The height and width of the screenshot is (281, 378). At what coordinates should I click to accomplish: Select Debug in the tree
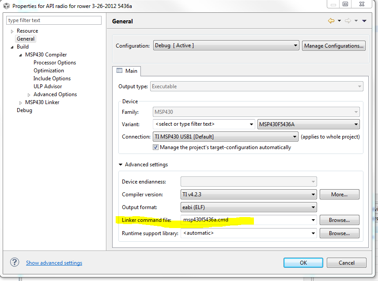tap(24, 110)
